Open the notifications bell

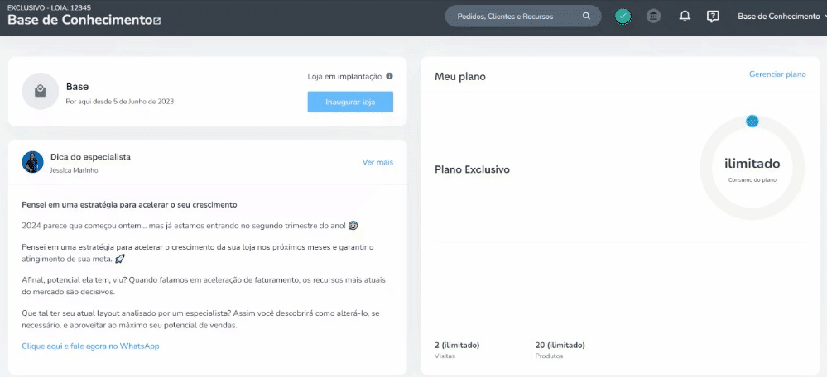[685, 17]
